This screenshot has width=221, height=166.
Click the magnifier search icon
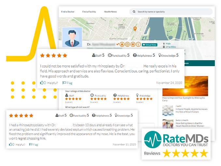pyautogui.click(x=134, y=12)
